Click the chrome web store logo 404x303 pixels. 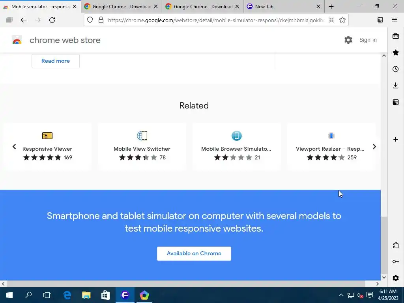point(17,40)
